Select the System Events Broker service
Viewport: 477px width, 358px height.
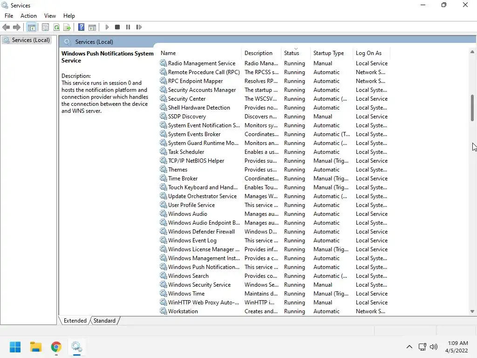tap(274, 134)
